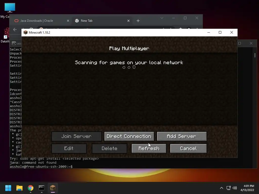The height and width of the screenshot is (194, 259).
Task: Click Chrome favicon on New Tab
Action: 77,21
